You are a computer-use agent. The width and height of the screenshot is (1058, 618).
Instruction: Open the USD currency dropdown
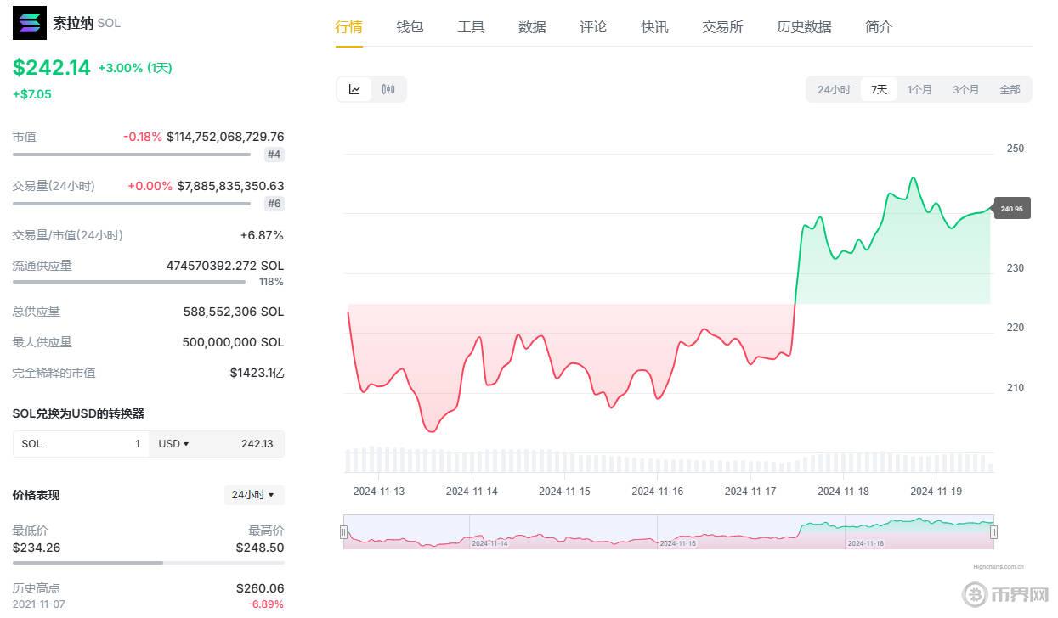pos(174,444)
